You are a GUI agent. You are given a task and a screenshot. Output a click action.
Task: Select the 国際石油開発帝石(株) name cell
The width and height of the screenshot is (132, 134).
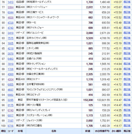pos(54,43)
